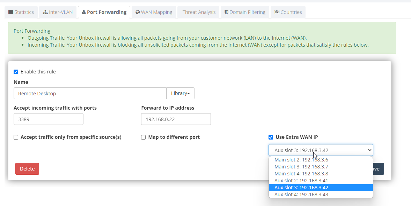The image size is (411, 206).
Task: Click the Save button
Action: [379, 169]
